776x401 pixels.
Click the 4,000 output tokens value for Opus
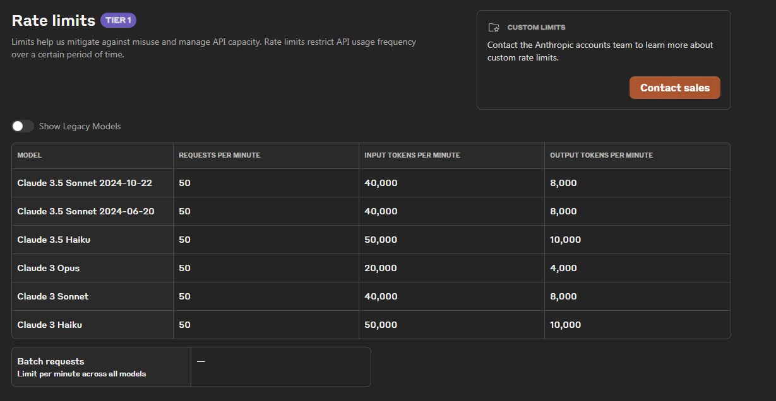pos(563,268)
